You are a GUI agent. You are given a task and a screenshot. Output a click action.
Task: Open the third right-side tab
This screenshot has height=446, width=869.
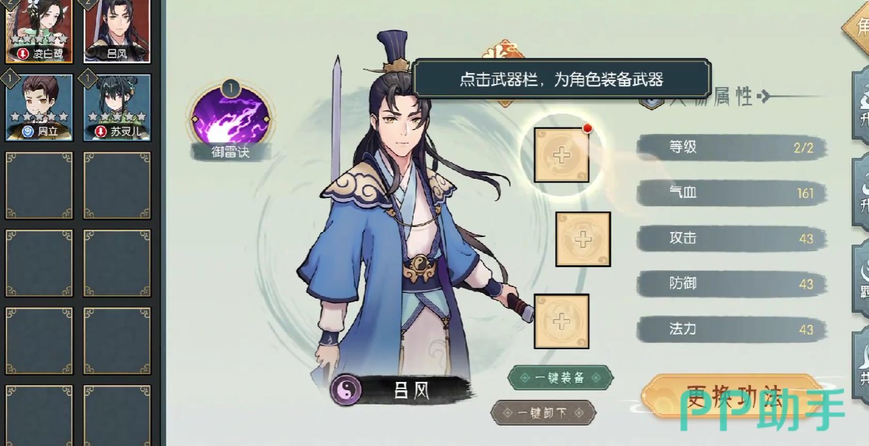point(861,279)
